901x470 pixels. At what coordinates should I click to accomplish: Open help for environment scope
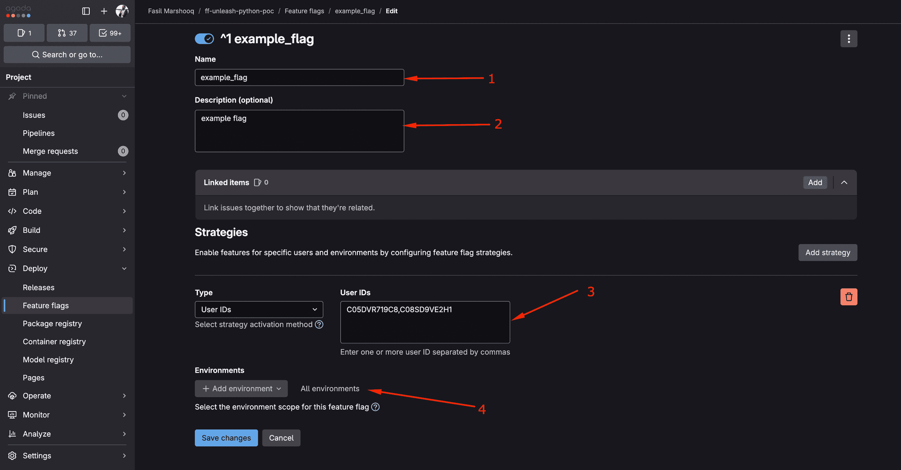(375, 407)
